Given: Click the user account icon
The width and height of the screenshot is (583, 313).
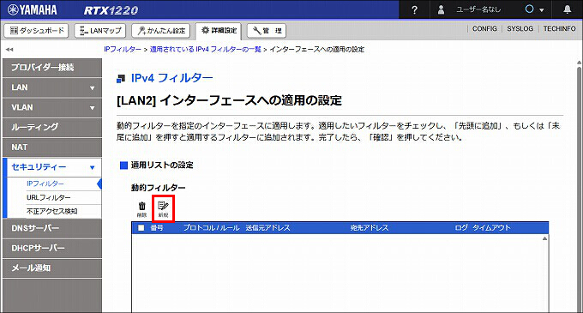Looking at the screenshot, I should click(441, 9).
